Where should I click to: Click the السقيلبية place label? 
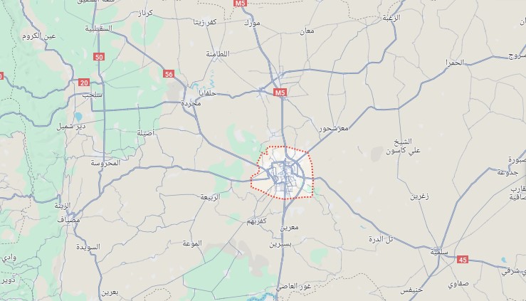coord(98,28)
